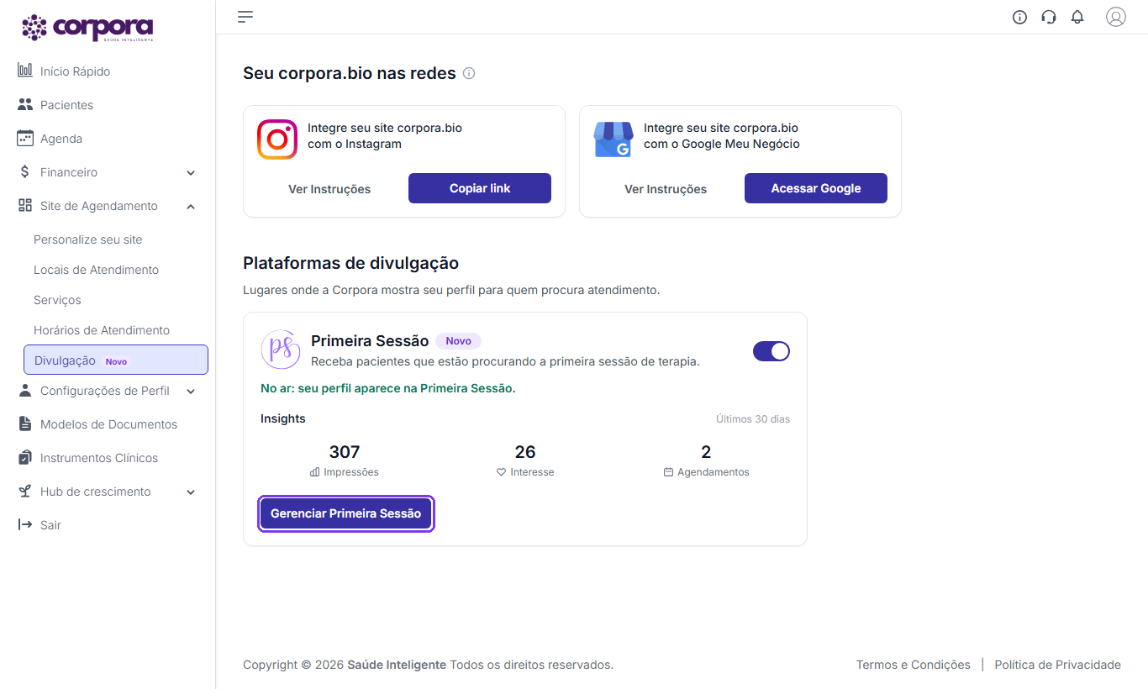Open Política de Privacidade link
Image resolution: width=1148 pixels, height=689 pixels.
pyautogui.click(x=1058, y=665)
